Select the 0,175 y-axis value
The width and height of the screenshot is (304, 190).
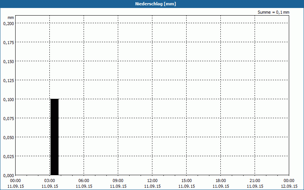point(8,43)
